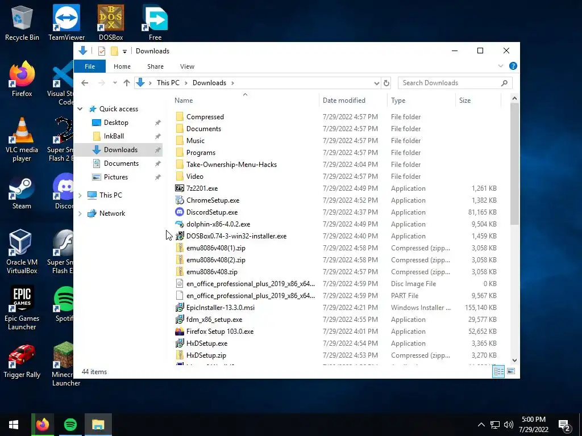This screenshot has height=436, width=582.
Task: Click the Spotify taskbar icon
Action: (70, 425)
